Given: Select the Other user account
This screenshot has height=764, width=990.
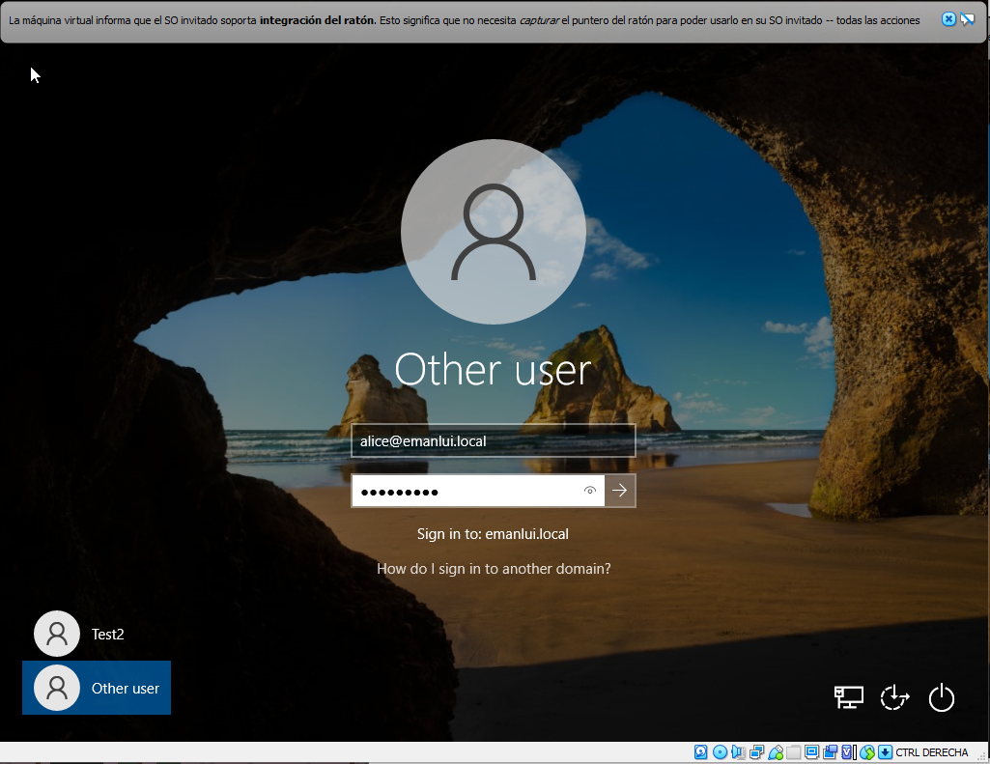Looking at the screenshot, I should point(97,688).
